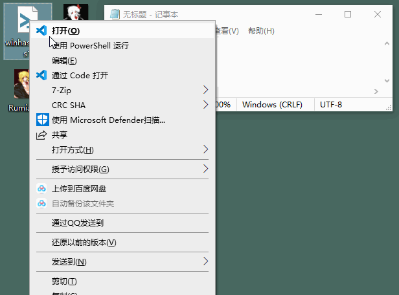
Task: Click VS Code icon beside 通过 Code 打开
Action: click(41, 75)
